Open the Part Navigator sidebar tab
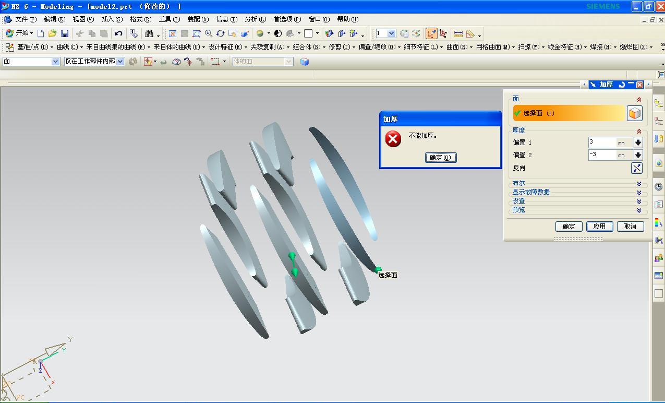 click(x=659, y=121)
